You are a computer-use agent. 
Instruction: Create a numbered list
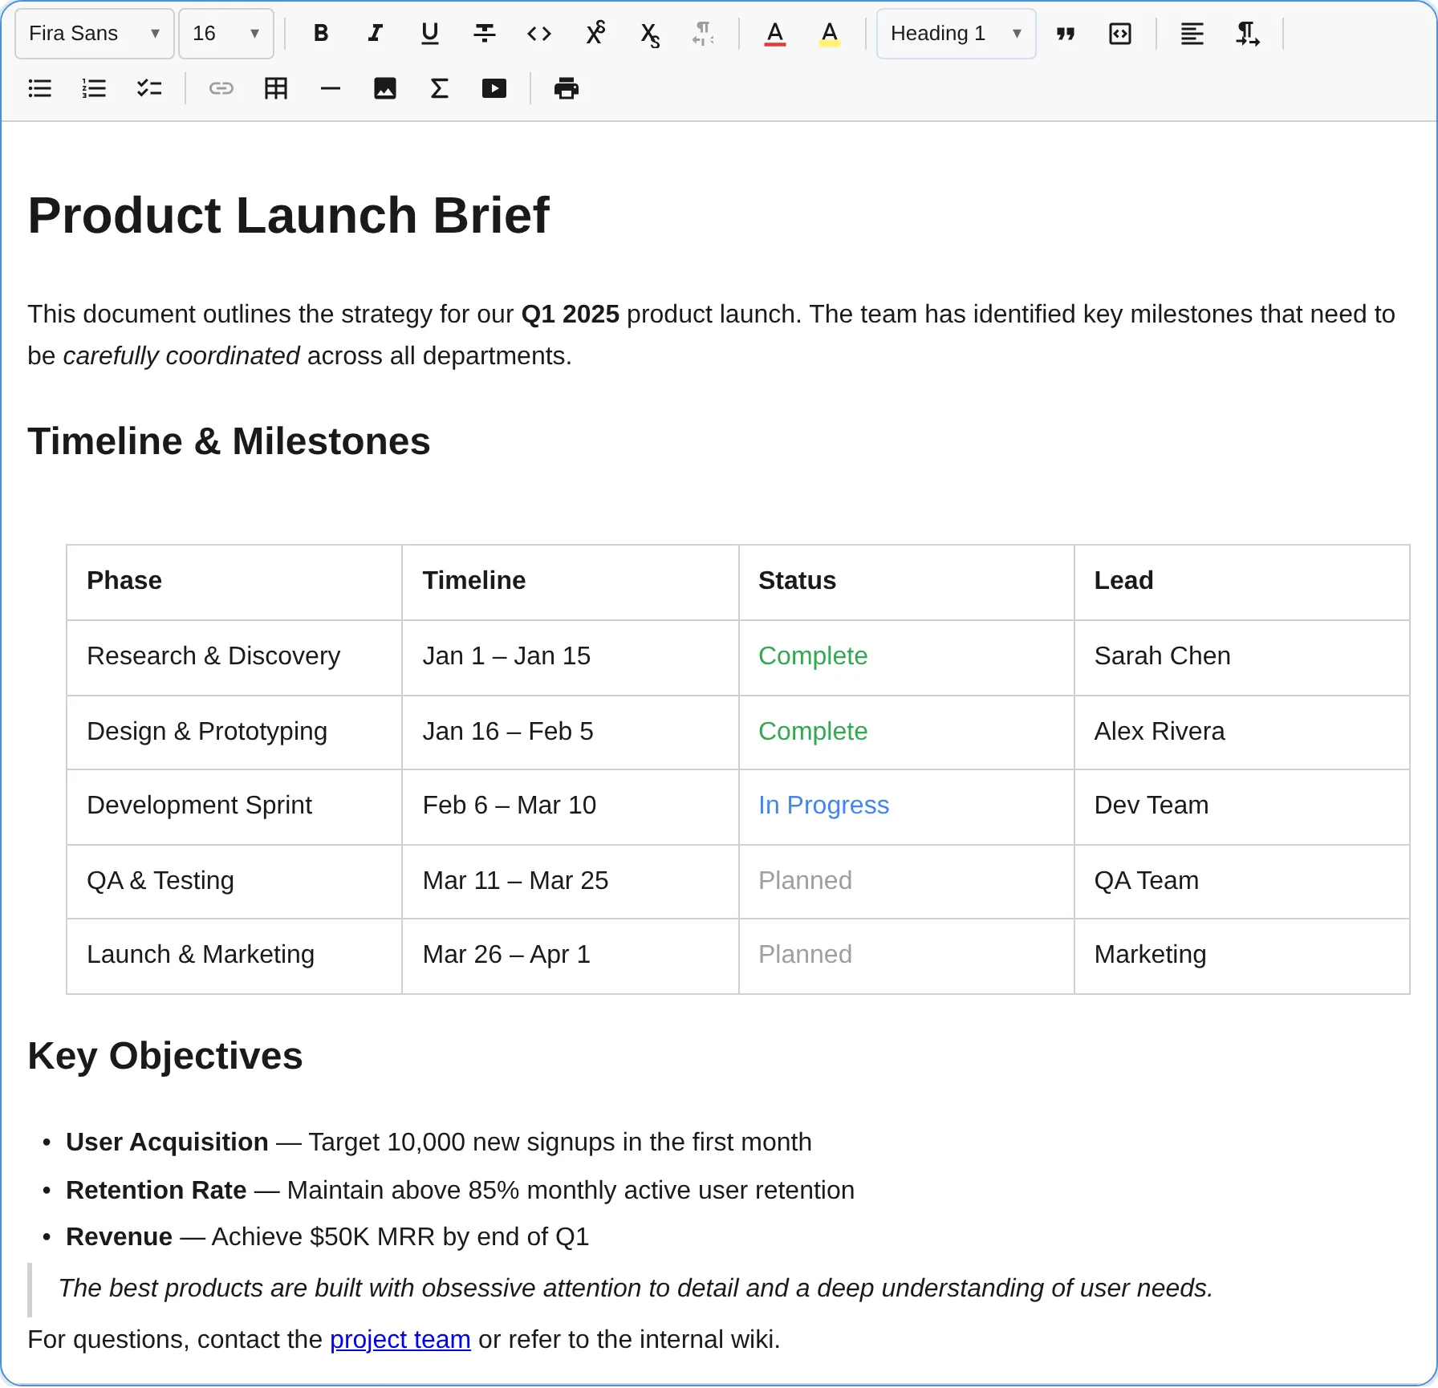pyautogui.click(x=95, y=88)
